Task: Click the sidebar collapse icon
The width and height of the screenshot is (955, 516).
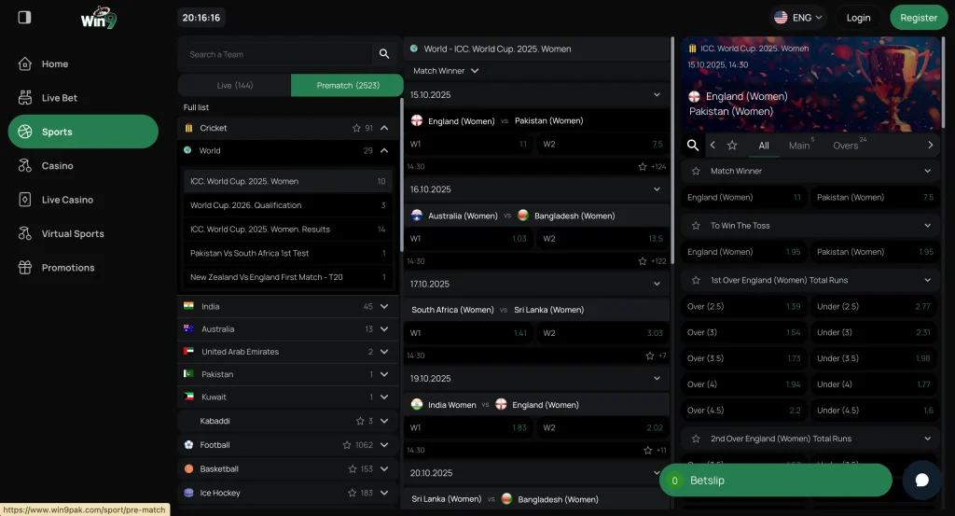Action: (x=24, y=17)
